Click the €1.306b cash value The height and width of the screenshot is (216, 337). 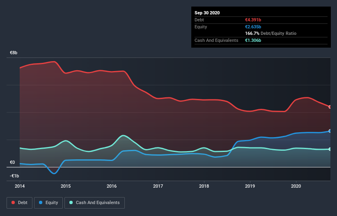tap(253, 40)
